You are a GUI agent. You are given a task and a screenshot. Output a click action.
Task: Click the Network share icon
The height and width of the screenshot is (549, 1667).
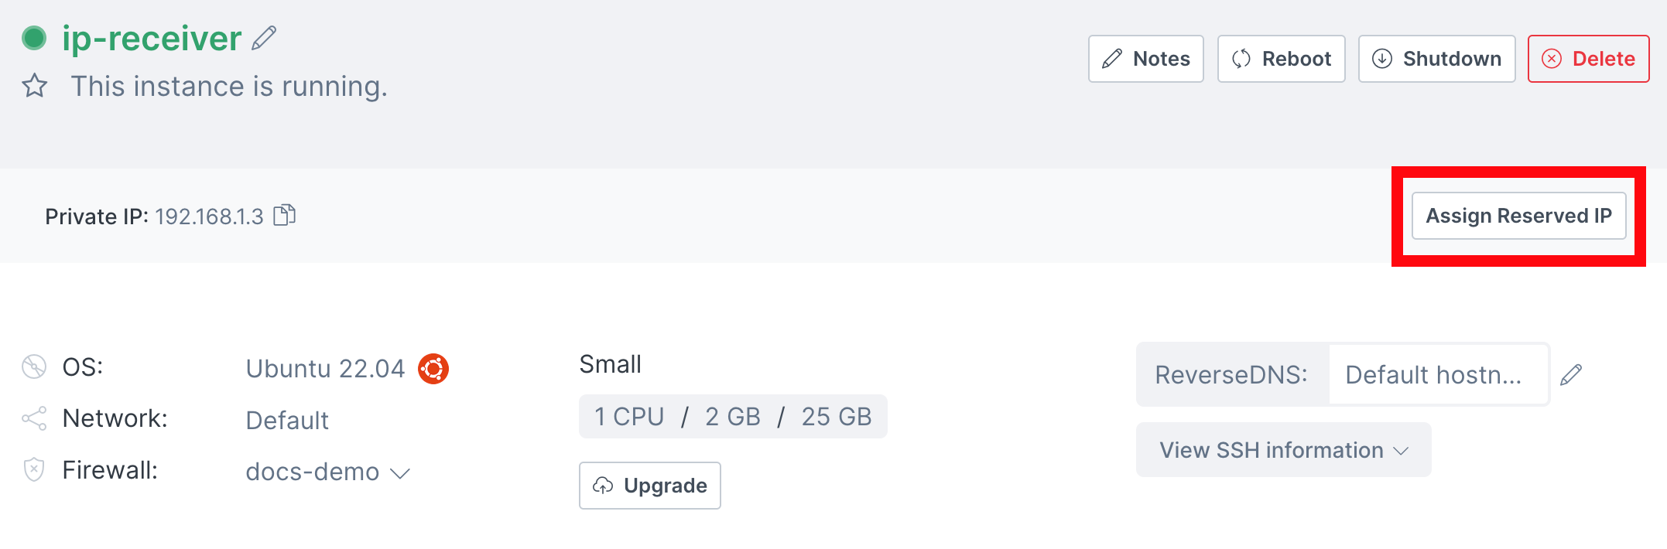(x=34, y=418)
